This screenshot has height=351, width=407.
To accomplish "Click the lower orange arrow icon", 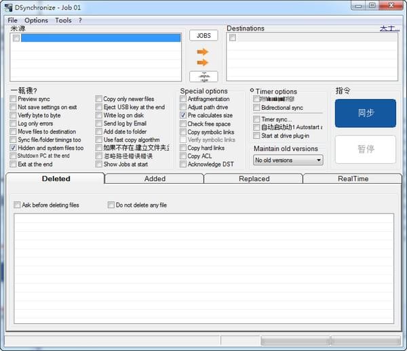I will [203, 63].
